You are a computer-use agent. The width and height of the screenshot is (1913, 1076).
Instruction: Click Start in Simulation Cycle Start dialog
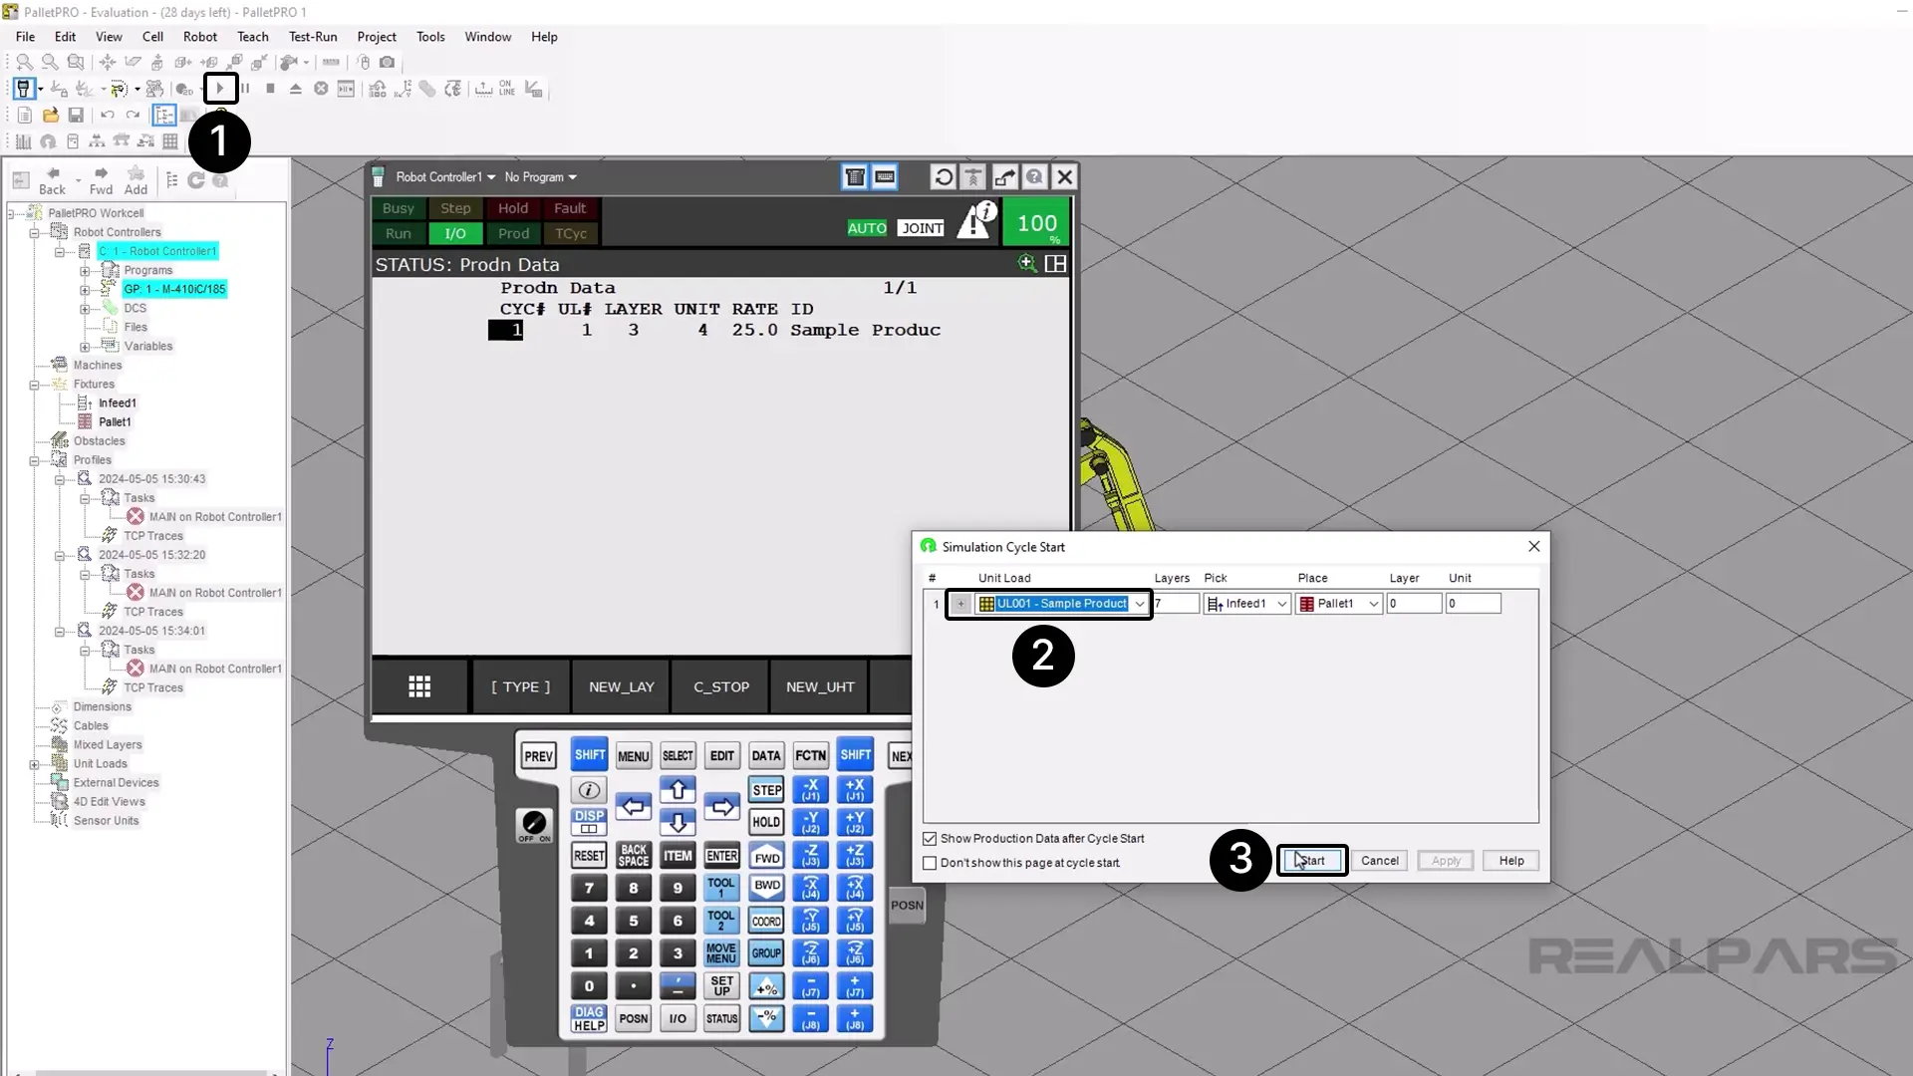pos(1312,861)
